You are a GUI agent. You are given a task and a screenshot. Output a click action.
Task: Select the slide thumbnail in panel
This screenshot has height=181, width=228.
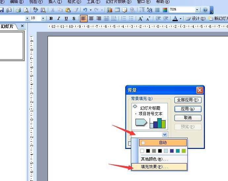pyautogui.click(x=11, y=46)
